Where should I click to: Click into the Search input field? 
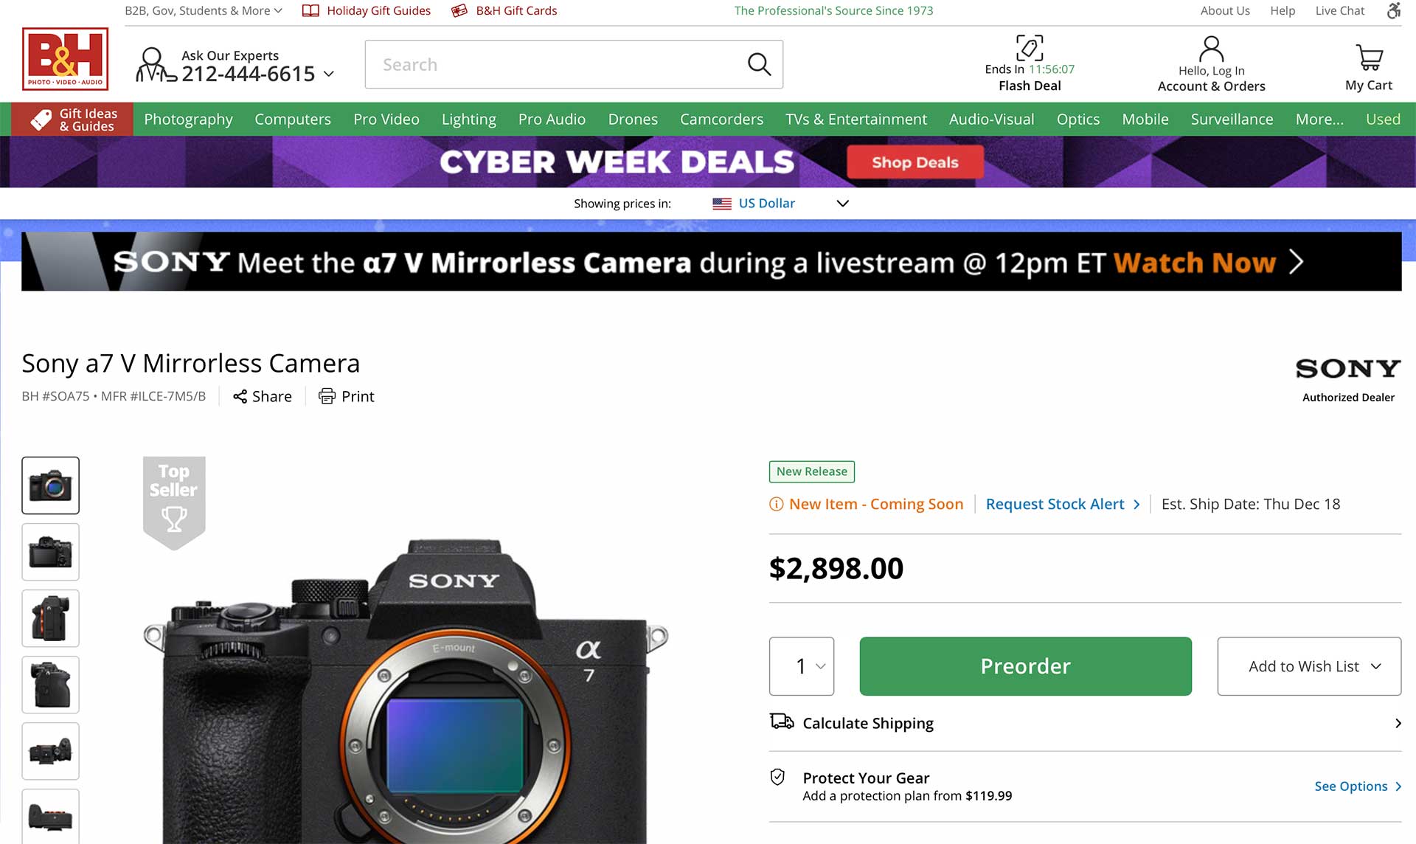[x=553, y=64]
